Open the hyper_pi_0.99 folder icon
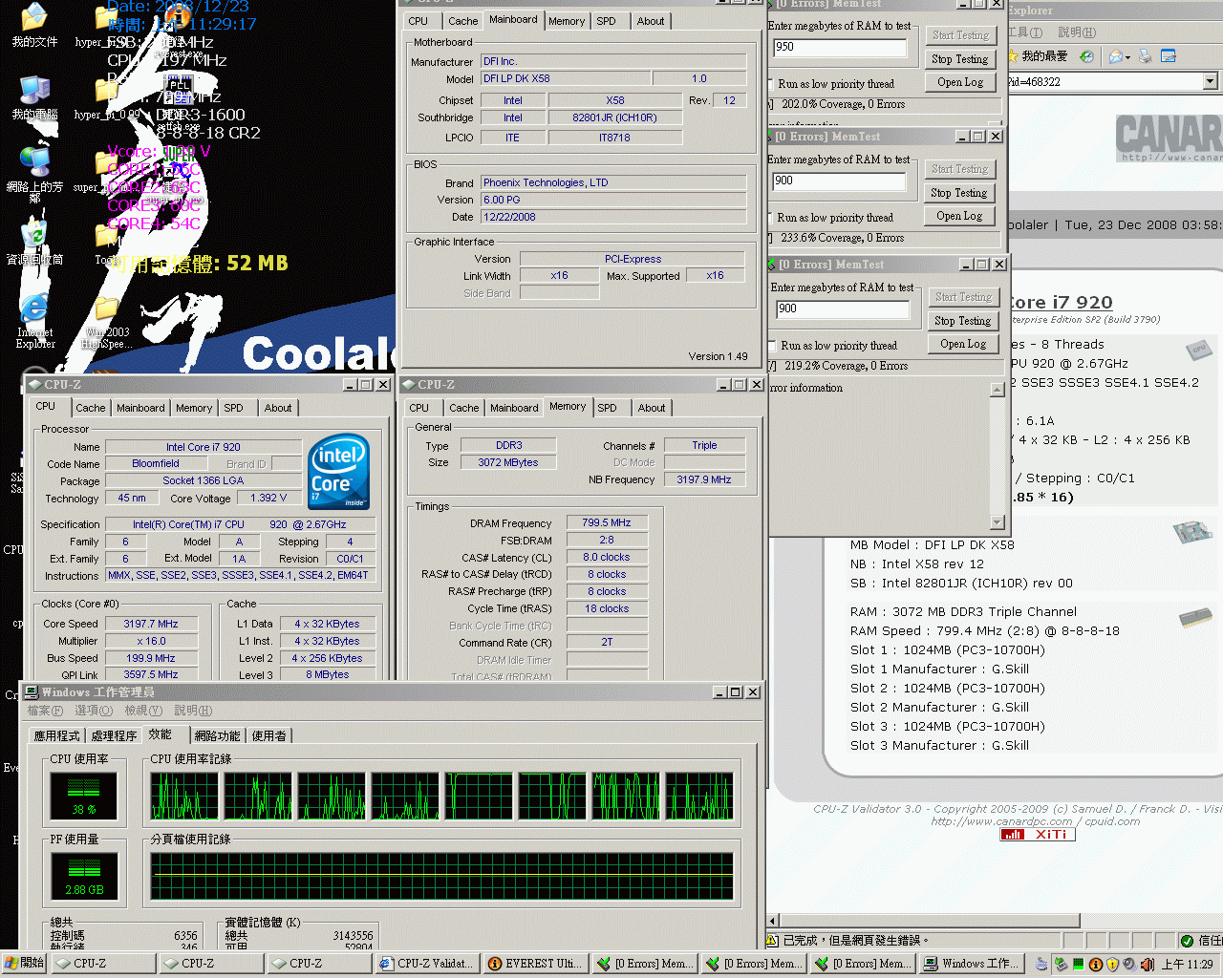The image size is (1223, 978). click(106, 98)
